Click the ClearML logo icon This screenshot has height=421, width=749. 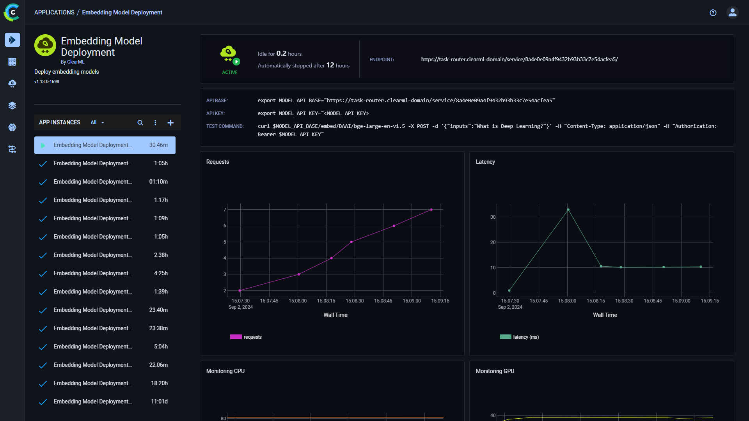coord(12,12)
